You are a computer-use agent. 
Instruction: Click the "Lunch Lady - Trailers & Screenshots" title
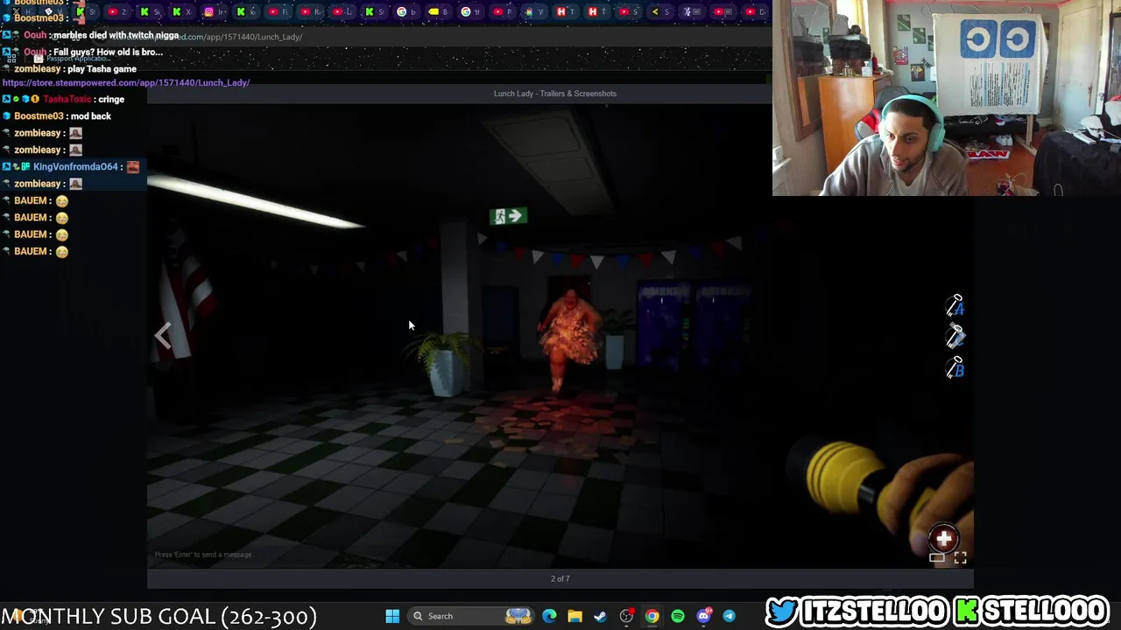[x=555, y=94]
